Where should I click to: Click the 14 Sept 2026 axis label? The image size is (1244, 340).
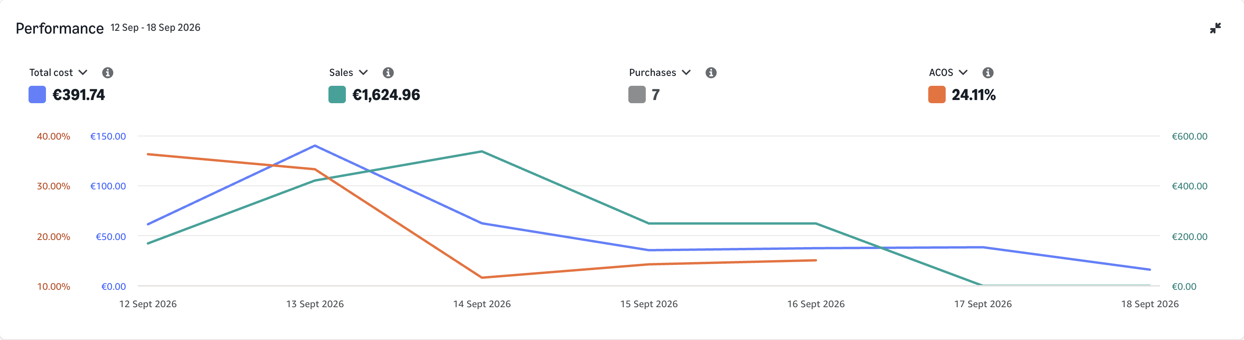[482, 304]
